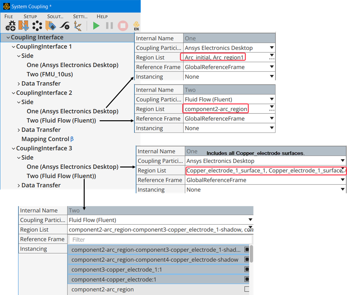
Task: Check the component2-arc_region checkbox in list
Action: (246, 289)
